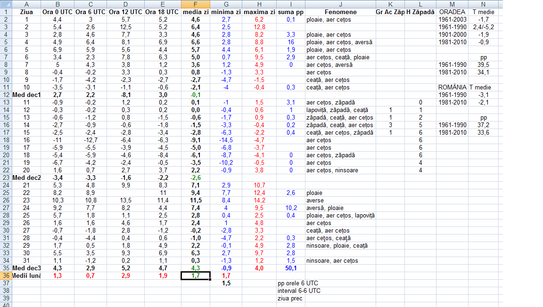The height and width of the screenshot is (307, 543).
Task: Select column N header
Action: (x=483, y=4)
